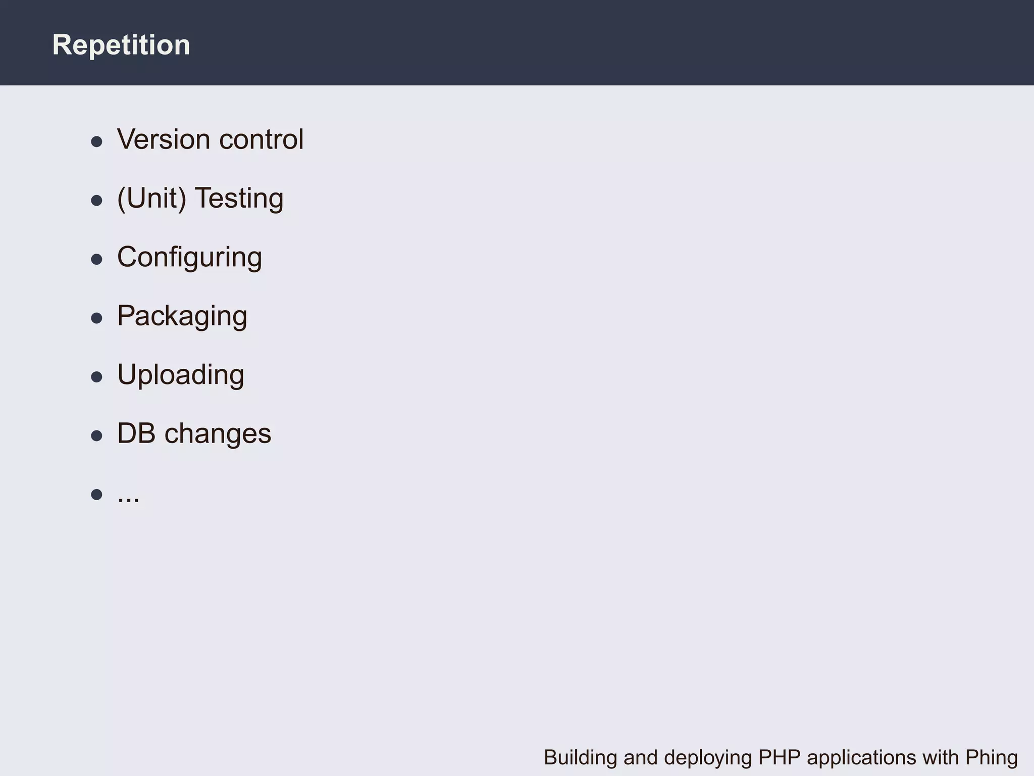Click the bullet dot before Version control
Viewport: 1034px width, 776px height.
(x=96, y=141)
